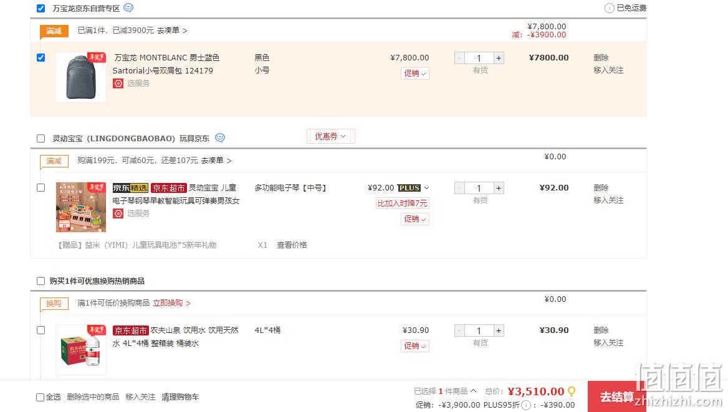Open 农夫山泉 饮用水 product title

(176, 337)
